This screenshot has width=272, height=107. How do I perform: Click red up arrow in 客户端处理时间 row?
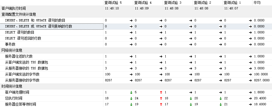(x=161, y=92)
